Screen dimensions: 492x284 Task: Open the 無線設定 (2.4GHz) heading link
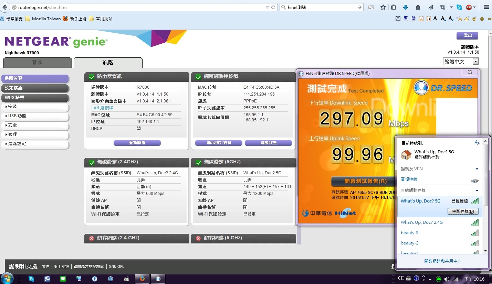tap(117, 162)
